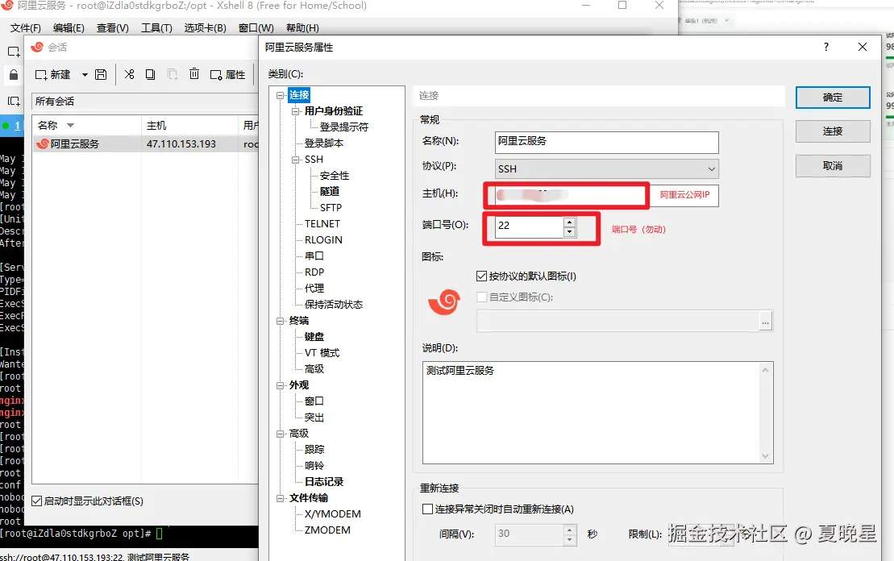Viewport: 894px width, 561px height.
Task: Click the description box scroll-down arrow
Action: point(765,456)
